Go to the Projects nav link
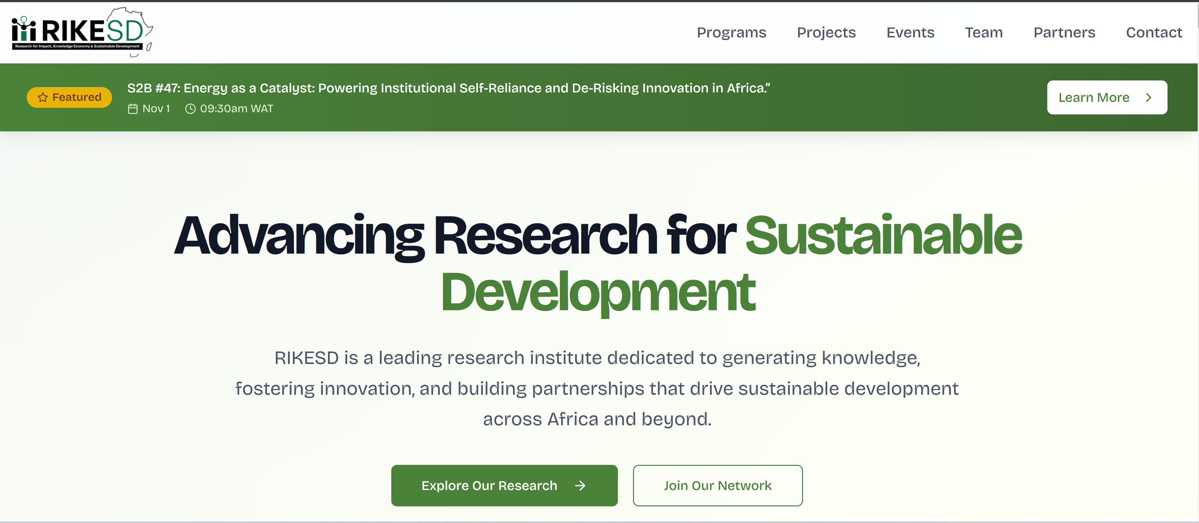The width and height of the screenshot is (1199, 523). pos(826,33)
